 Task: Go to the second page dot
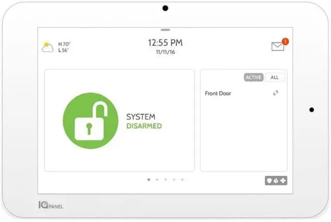click(157, 180)
